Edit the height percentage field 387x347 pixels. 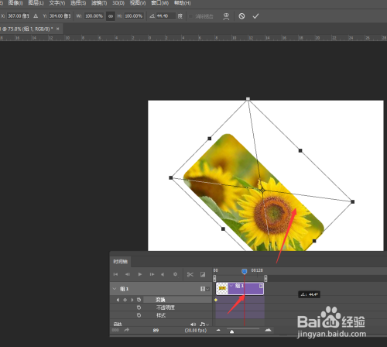pyautogui.click(x=134, y=16)
